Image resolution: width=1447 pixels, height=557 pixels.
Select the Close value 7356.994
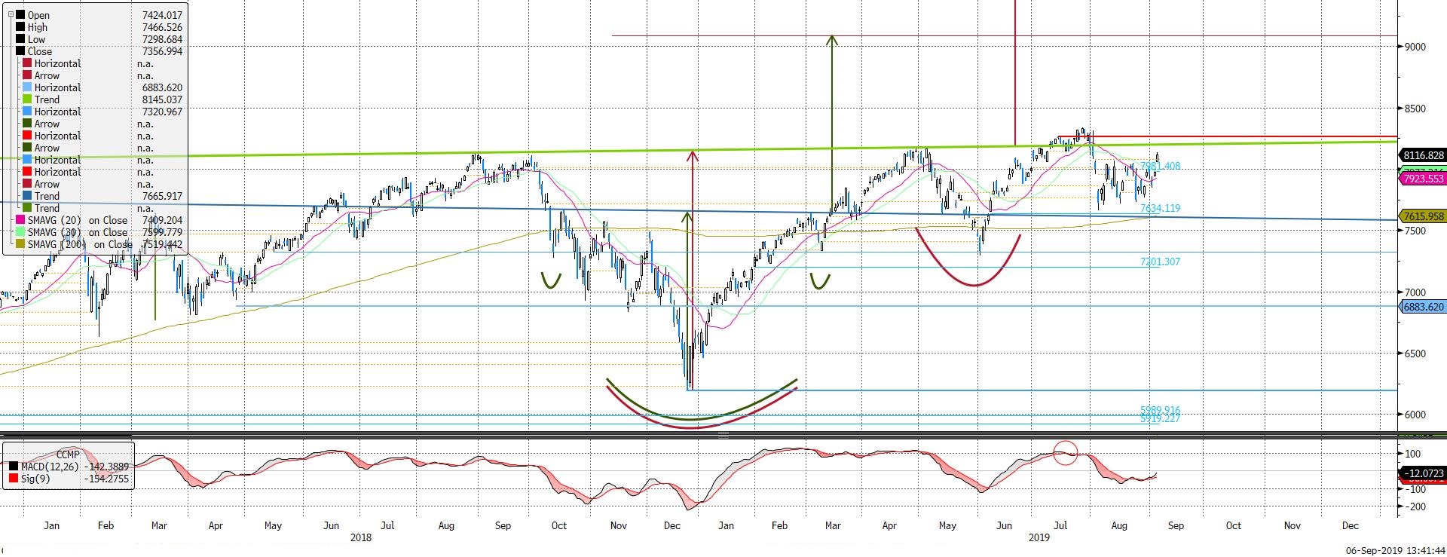click(x=162, y=51)
